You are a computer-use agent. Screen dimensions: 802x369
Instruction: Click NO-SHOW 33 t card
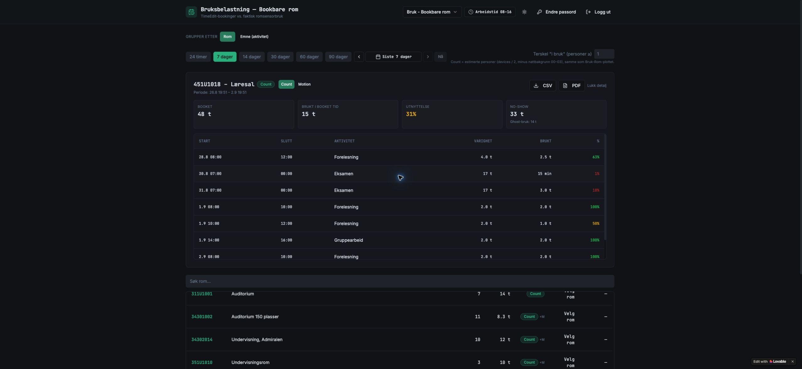point(556,114)
